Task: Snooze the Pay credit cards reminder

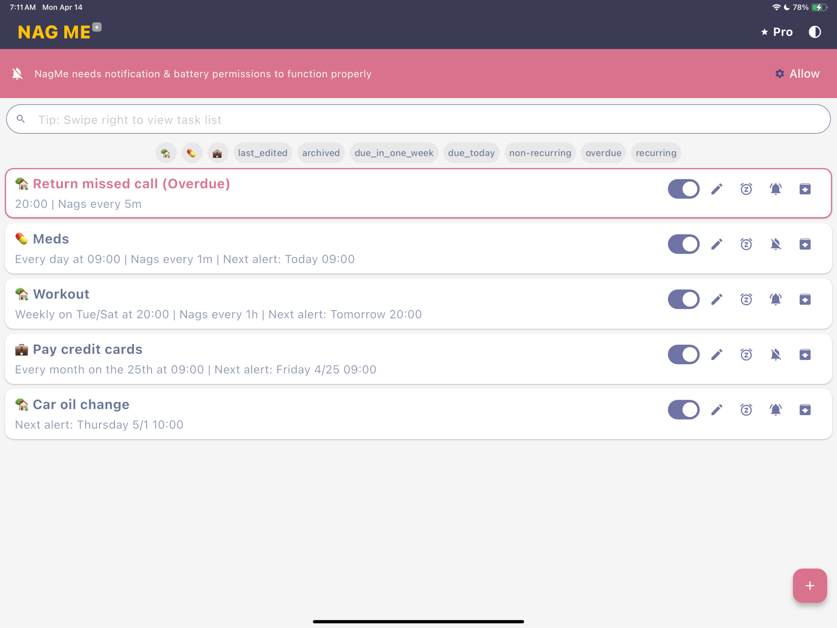Action: point(746,355)
